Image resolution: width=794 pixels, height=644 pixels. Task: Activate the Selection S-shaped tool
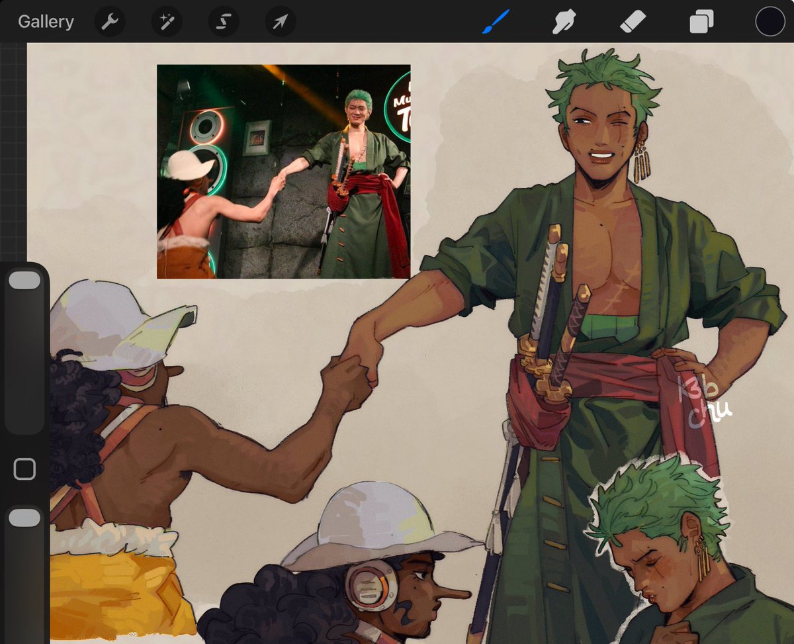(223, 22)
